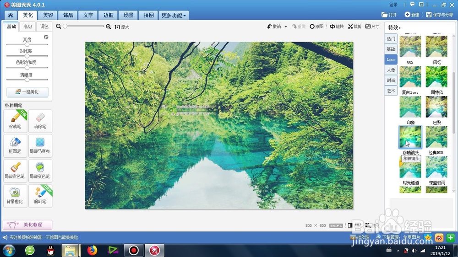Viewport: 458px width, 257px height.
Task: Apply the 移轴镜头 tilt-shift effect thumbnail
Action: pyautogui.click(x=410, y=137)
